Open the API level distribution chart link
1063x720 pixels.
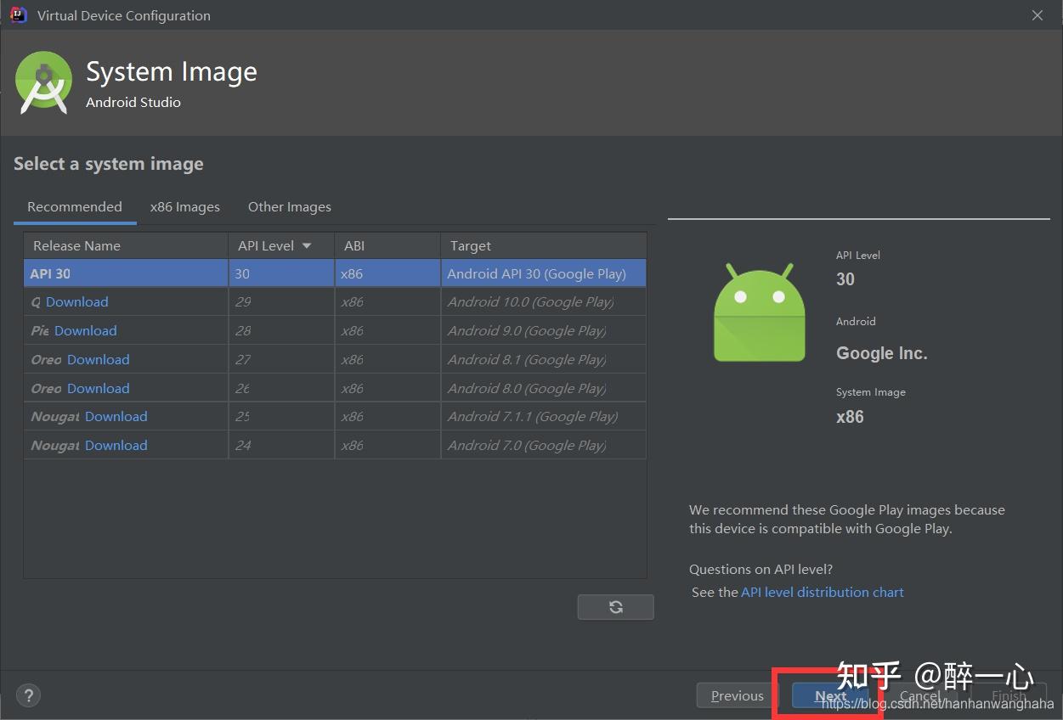822,592
